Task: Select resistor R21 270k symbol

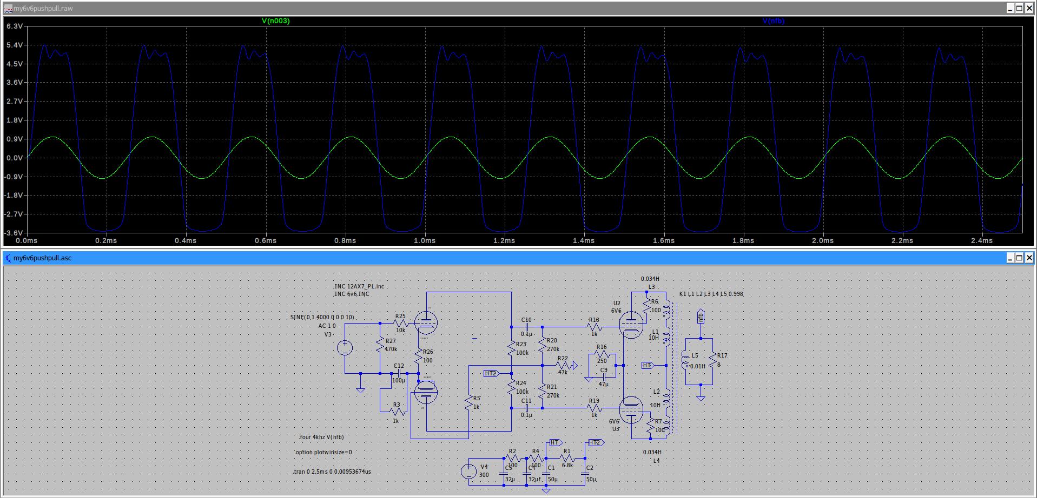Action: [x=542, y=391]
